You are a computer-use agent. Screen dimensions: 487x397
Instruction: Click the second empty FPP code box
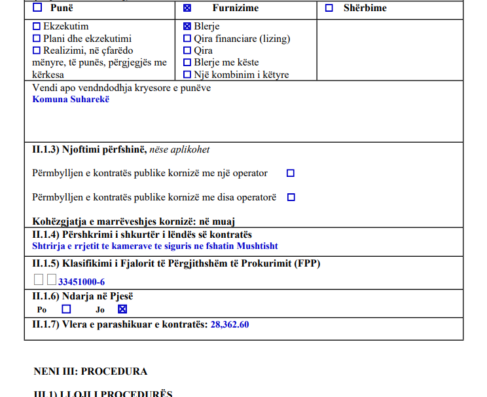[52, 279]
